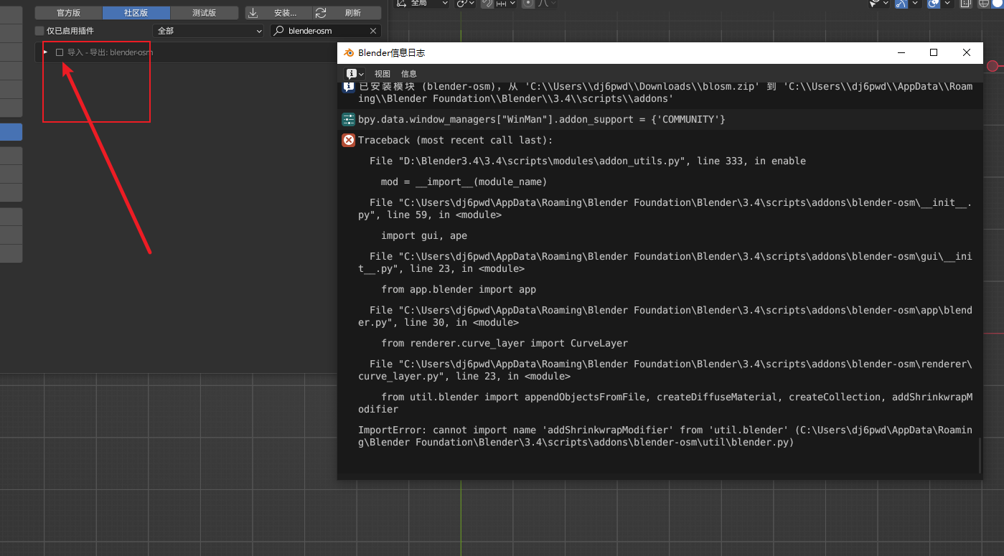This screenshot has height=556, width=1004.
Task: Toggle the Show Gizmo pointer icon
Action: 873,4
